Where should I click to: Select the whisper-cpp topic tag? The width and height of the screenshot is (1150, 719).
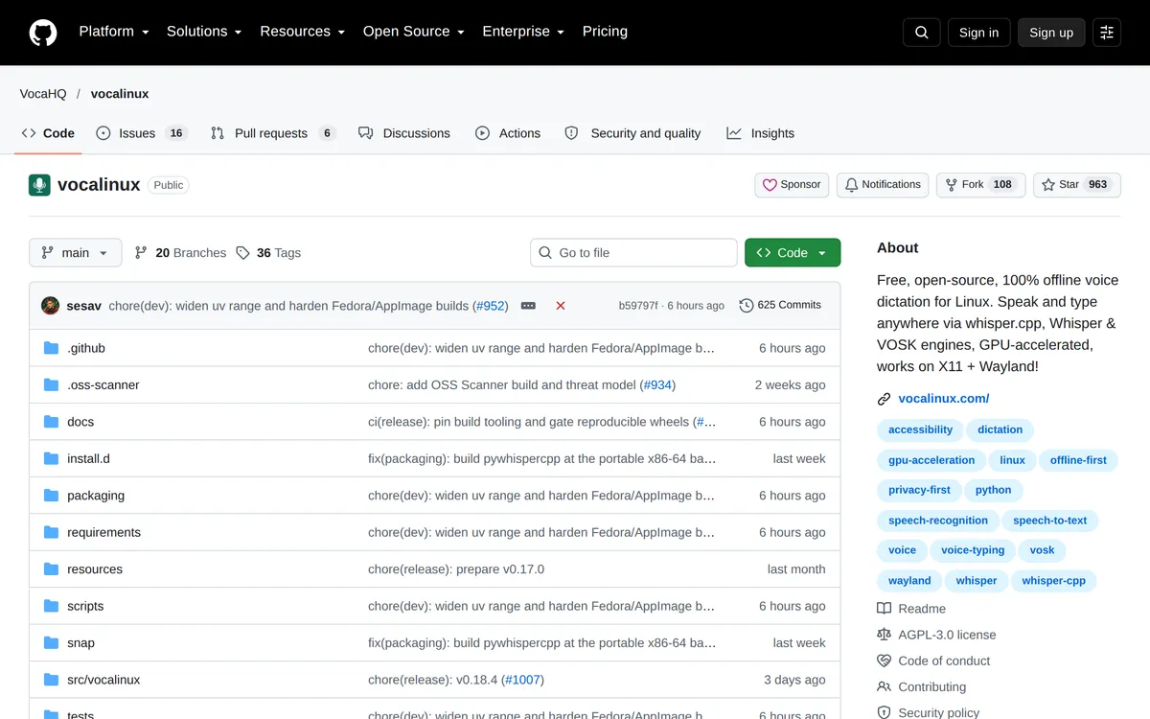(x=1054, y=581)
